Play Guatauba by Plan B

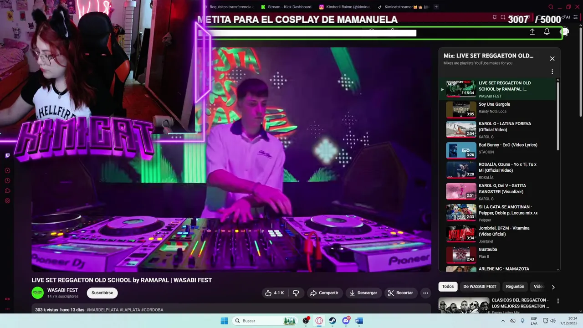(497, 255)
